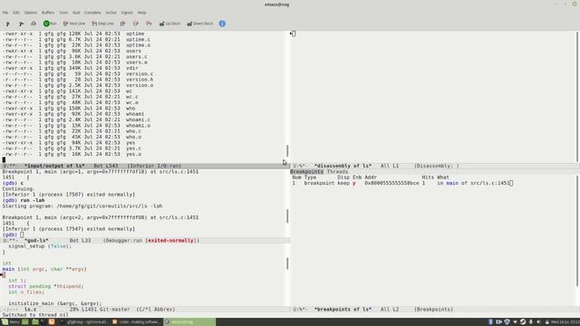Click the toolbar icon immediately after Step Line
Viewport: 580px width, 326px height.
tap(123, 24)
